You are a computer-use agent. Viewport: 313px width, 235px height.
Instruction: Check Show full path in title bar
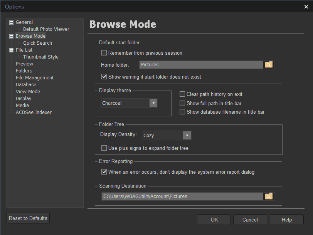click(182, 103)
